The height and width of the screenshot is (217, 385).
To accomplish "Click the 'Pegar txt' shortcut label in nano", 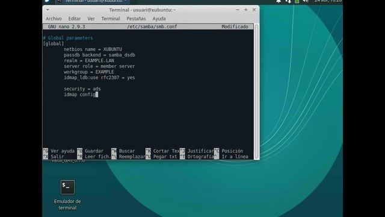I will tap(165, 157).
